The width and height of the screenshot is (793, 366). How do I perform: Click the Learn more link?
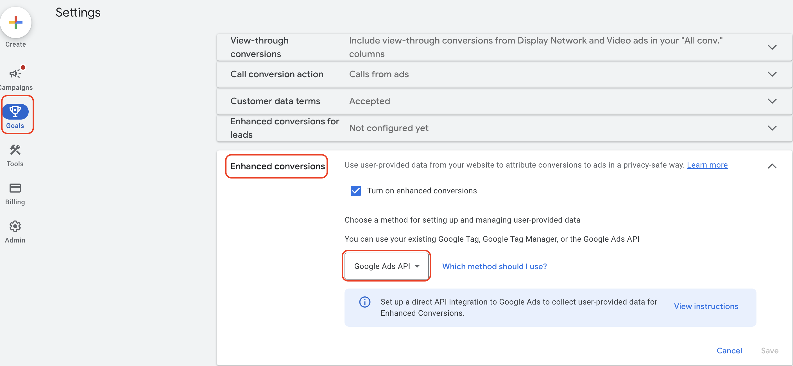[x=707, y=165]
